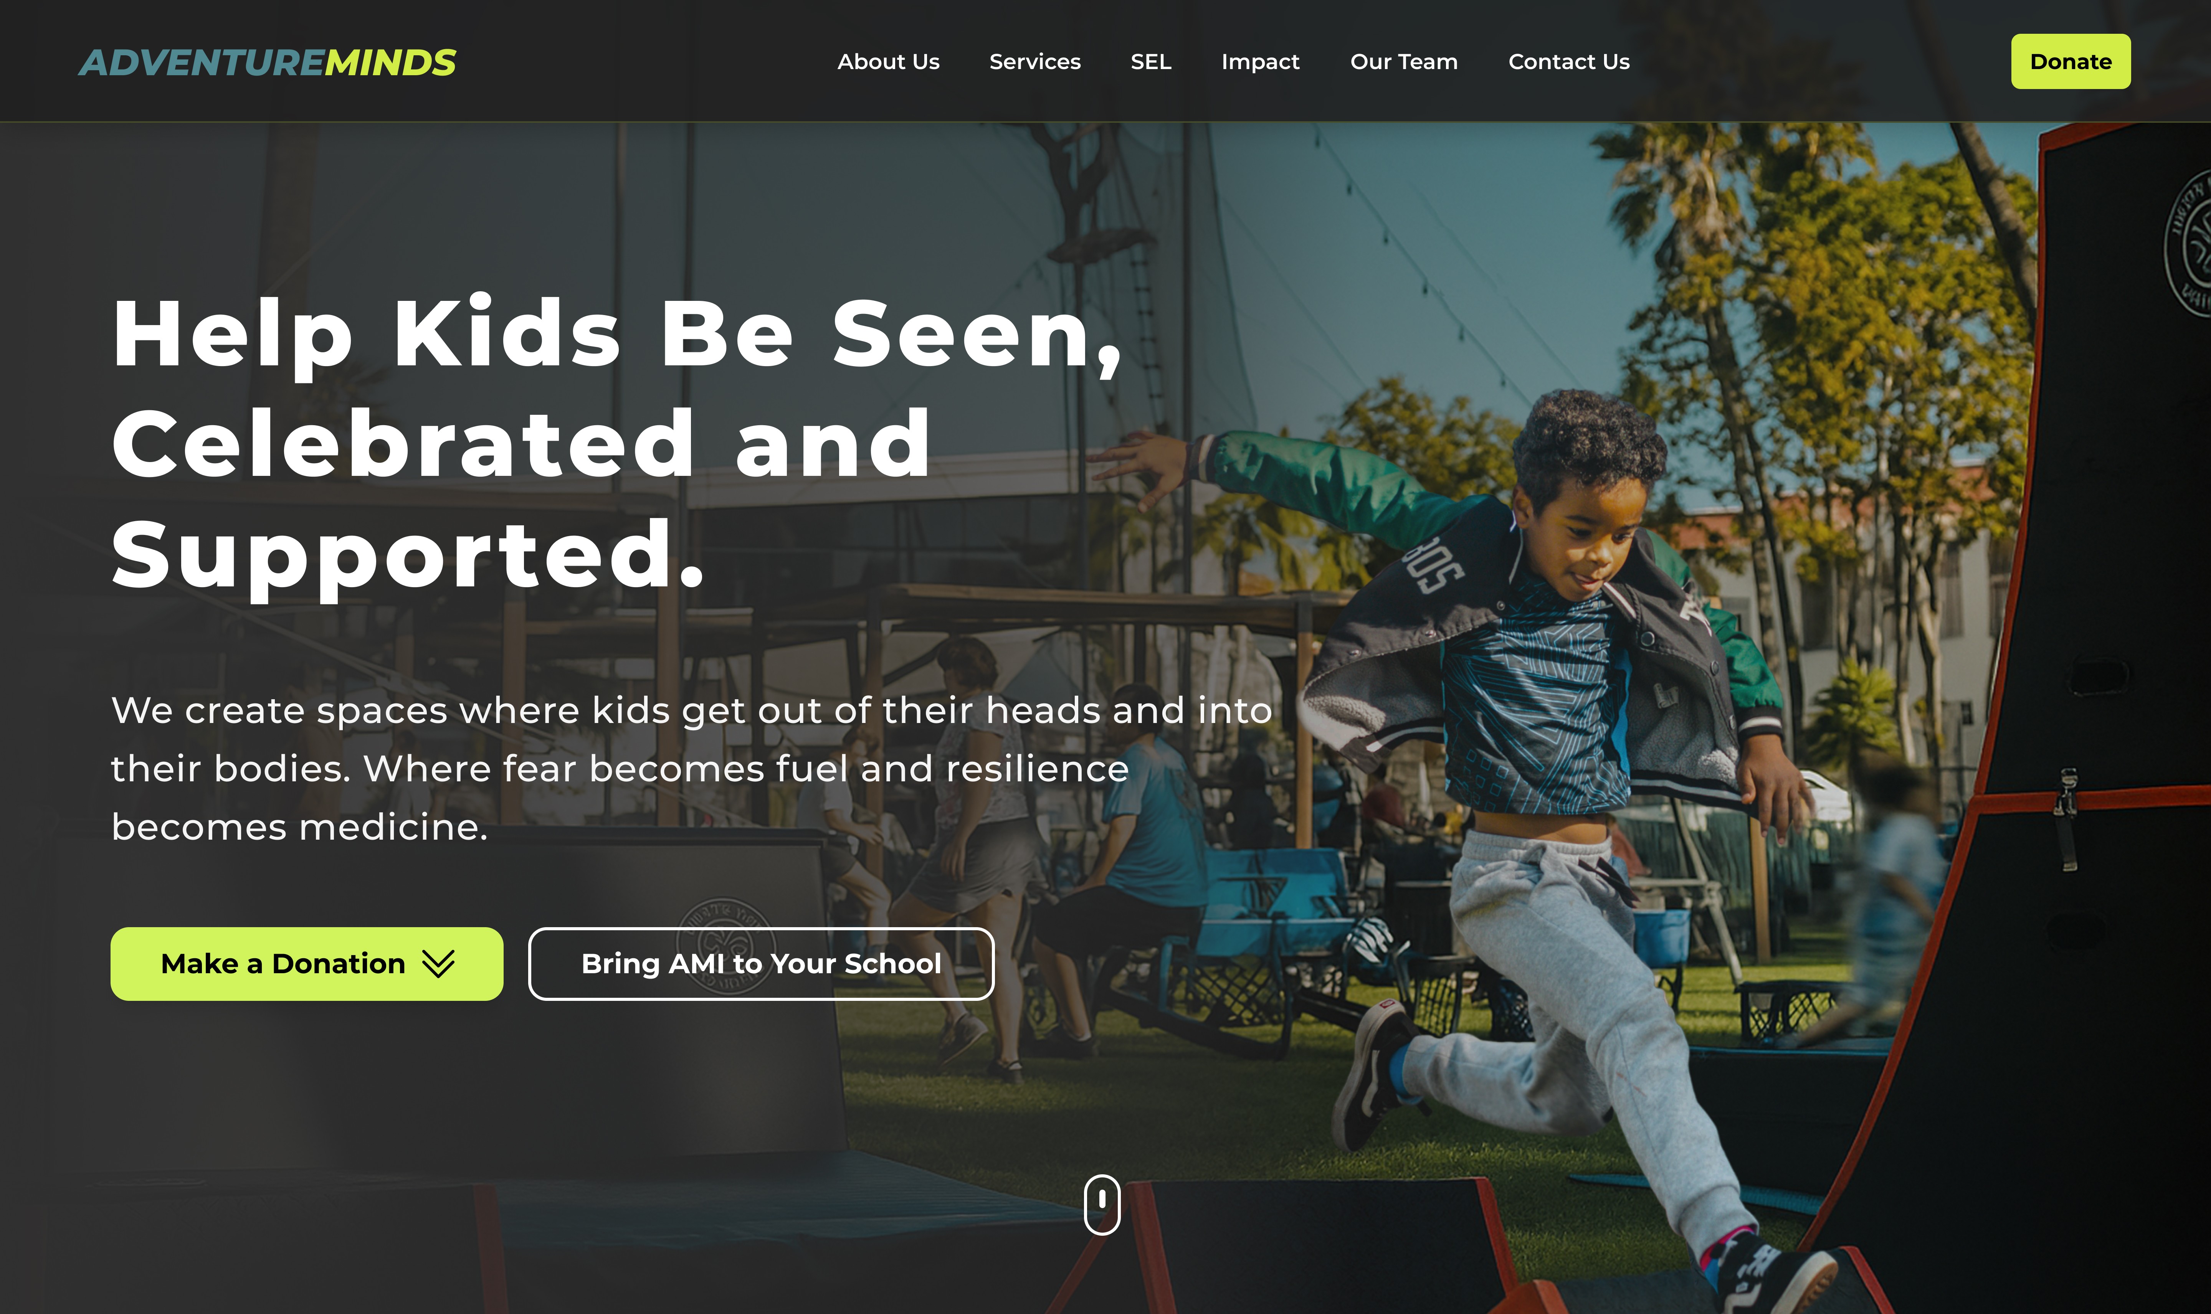Open the Contact Us page
Image resolution: width=2211 pixels, height=1314 pixels.
(x=1568, y=62)
